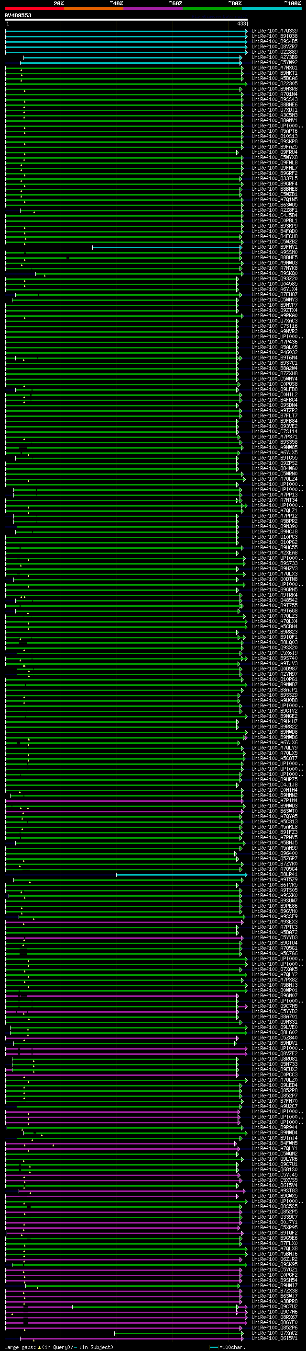Select hit UniRef100_B8AMV1

(x=274, y=120)
